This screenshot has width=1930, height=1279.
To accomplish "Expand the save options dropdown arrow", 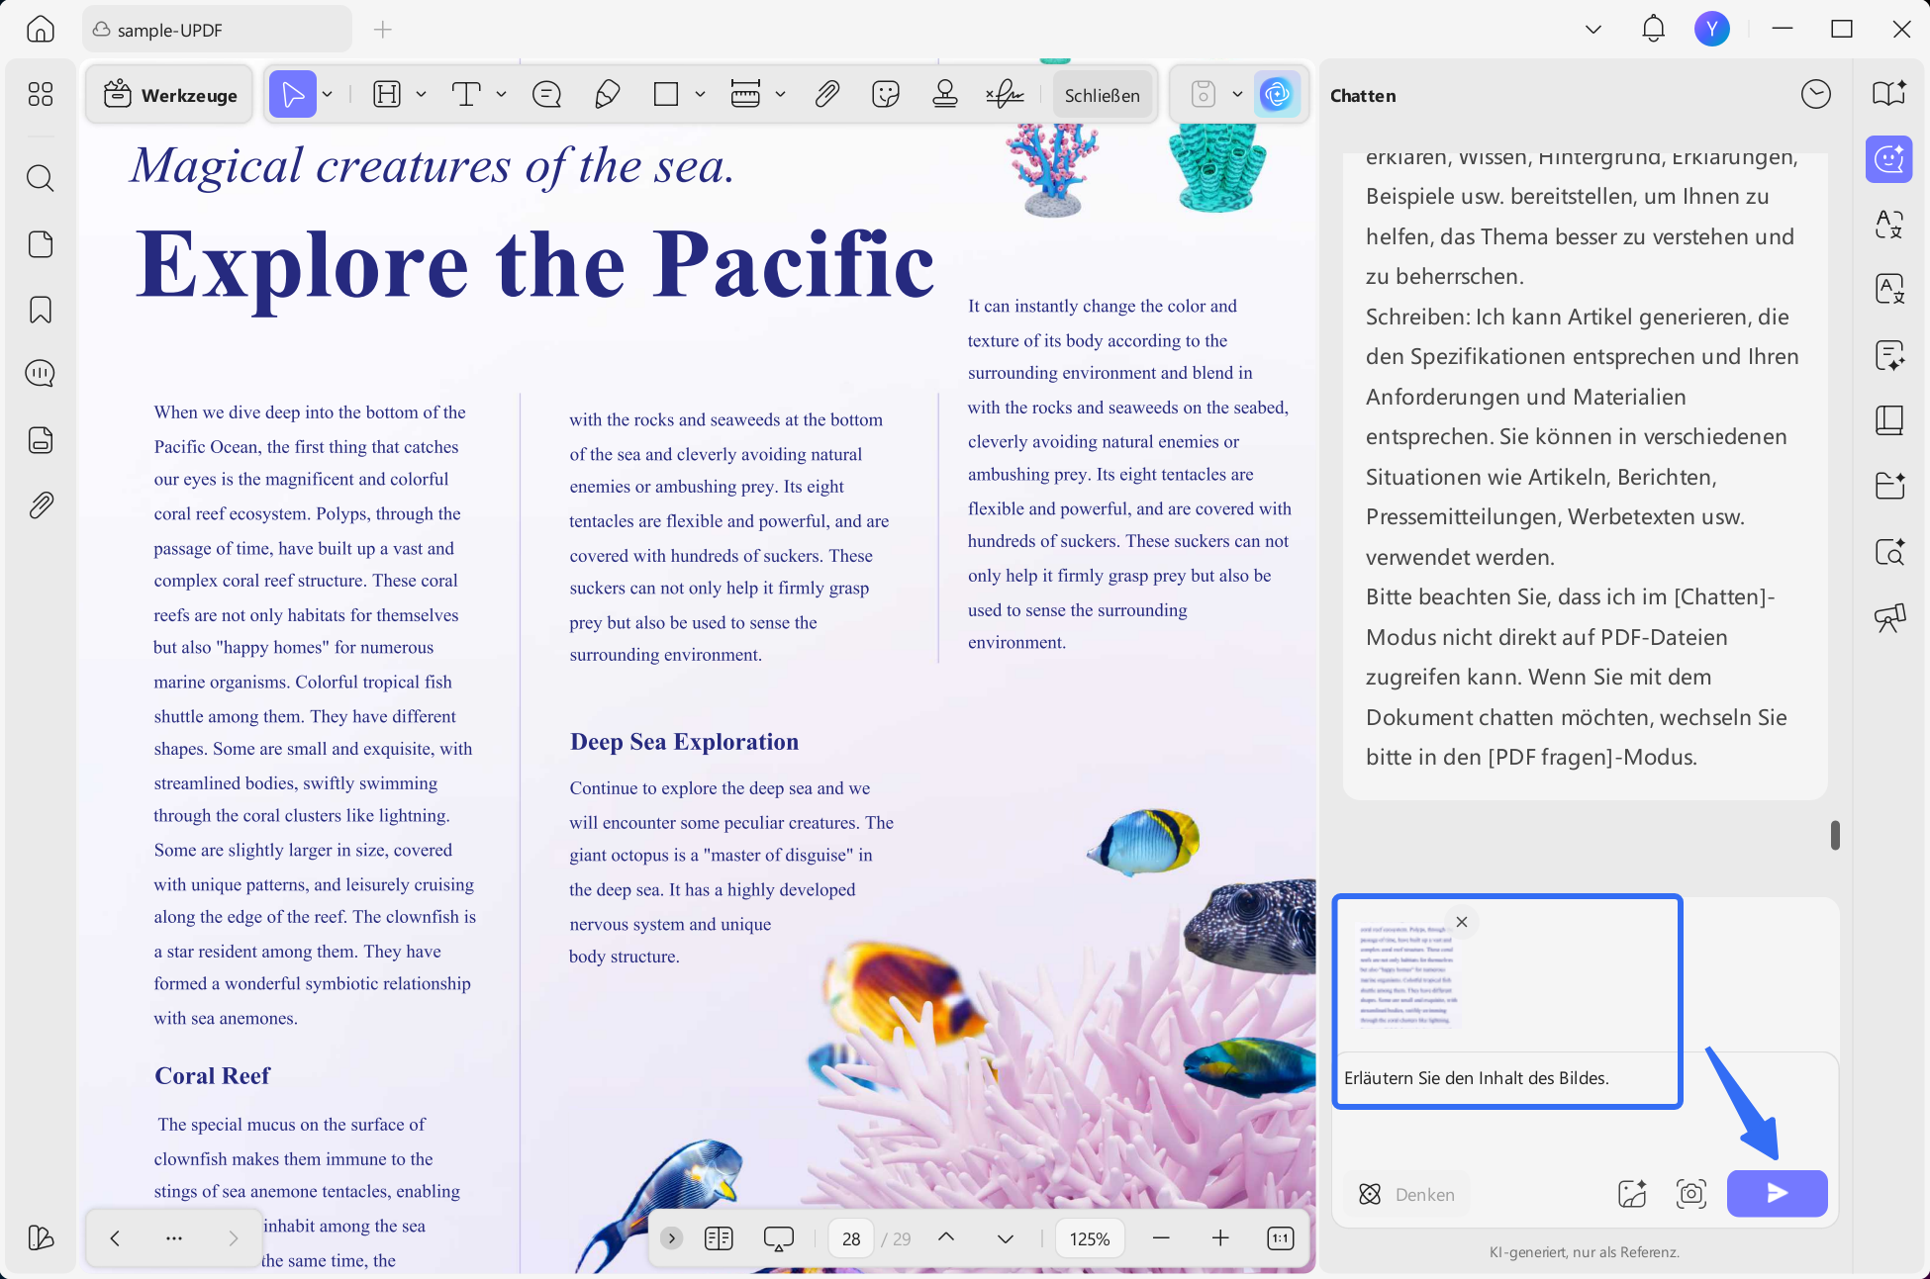I will pyautogui.click(x=1237, y=95).
